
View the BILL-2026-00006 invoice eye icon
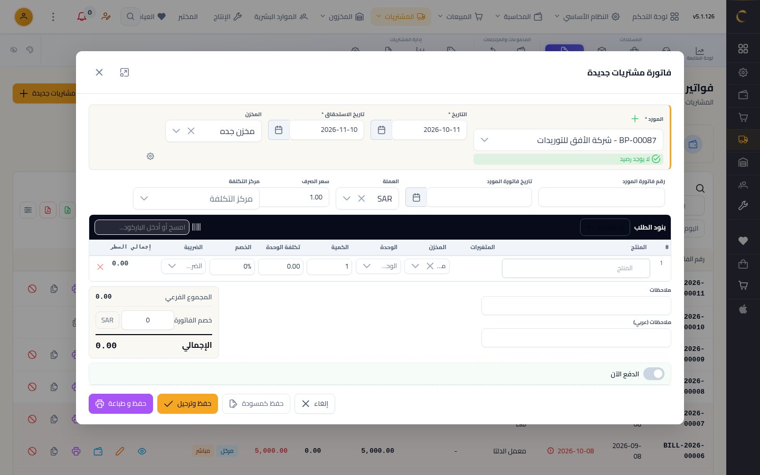click(142, 451)
